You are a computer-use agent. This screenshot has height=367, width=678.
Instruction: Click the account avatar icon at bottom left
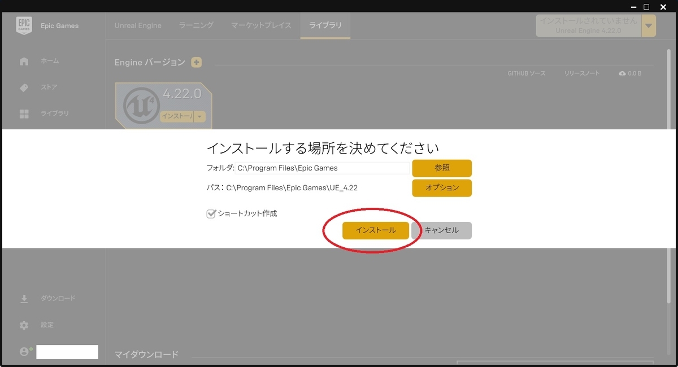point(24,351)
